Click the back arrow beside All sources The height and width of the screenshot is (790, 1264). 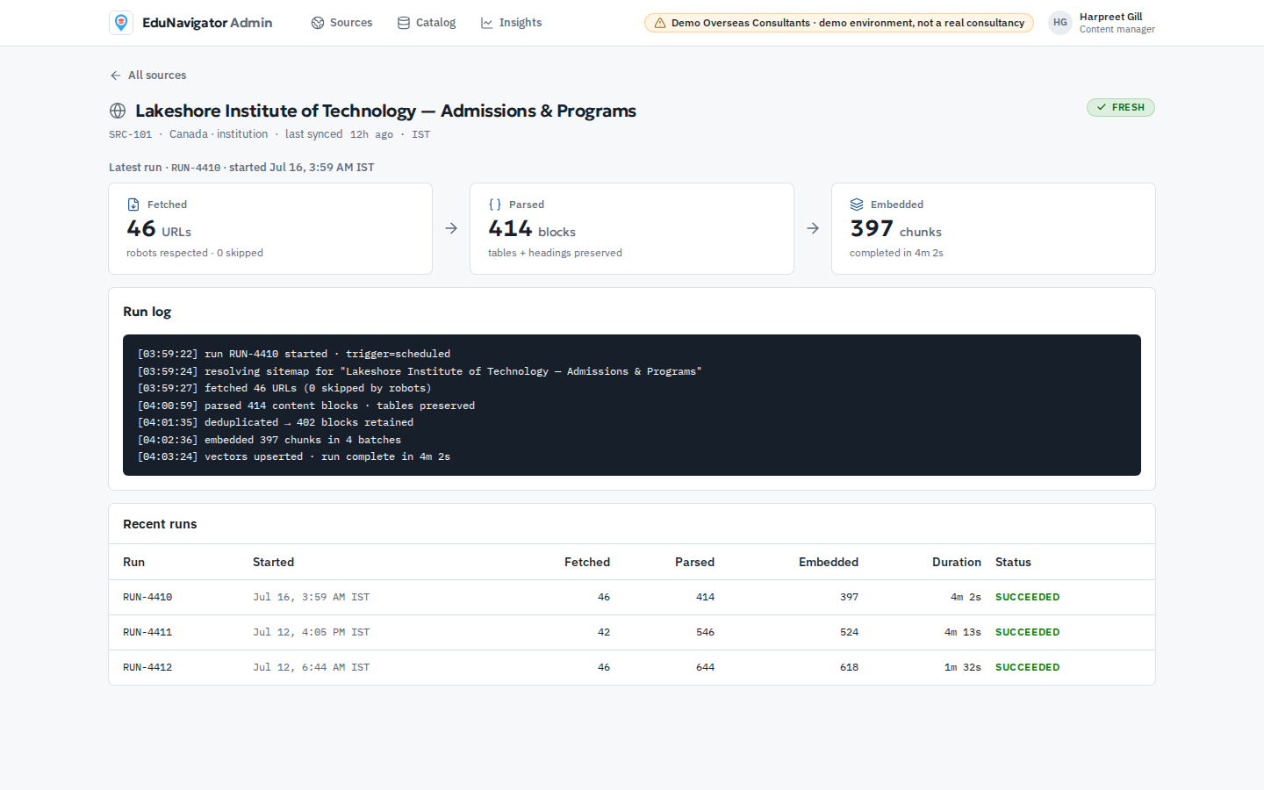116,75
